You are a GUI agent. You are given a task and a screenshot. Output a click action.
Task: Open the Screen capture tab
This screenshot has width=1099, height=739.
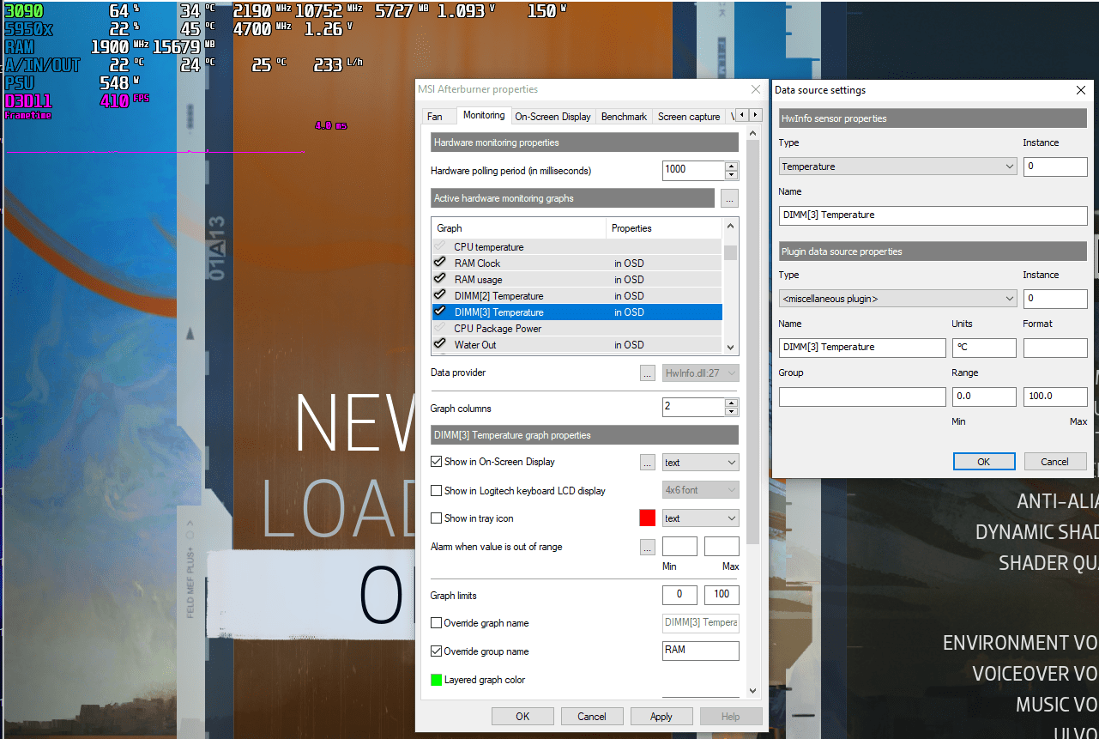click(x=689, y=117)
